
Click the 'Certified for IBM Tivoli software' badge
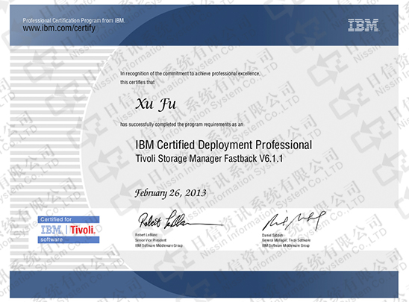click(69, 230)
